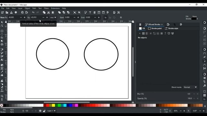Viewport: 207px width, 116px height.
Task: Select the Pencil freehand tool
Action: (x=2, y=53)
